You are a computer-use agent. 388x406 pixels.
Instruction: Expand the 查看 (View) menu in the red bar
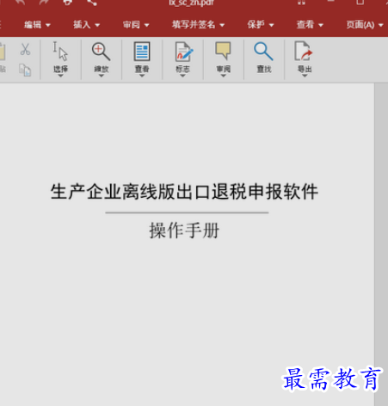310,25
